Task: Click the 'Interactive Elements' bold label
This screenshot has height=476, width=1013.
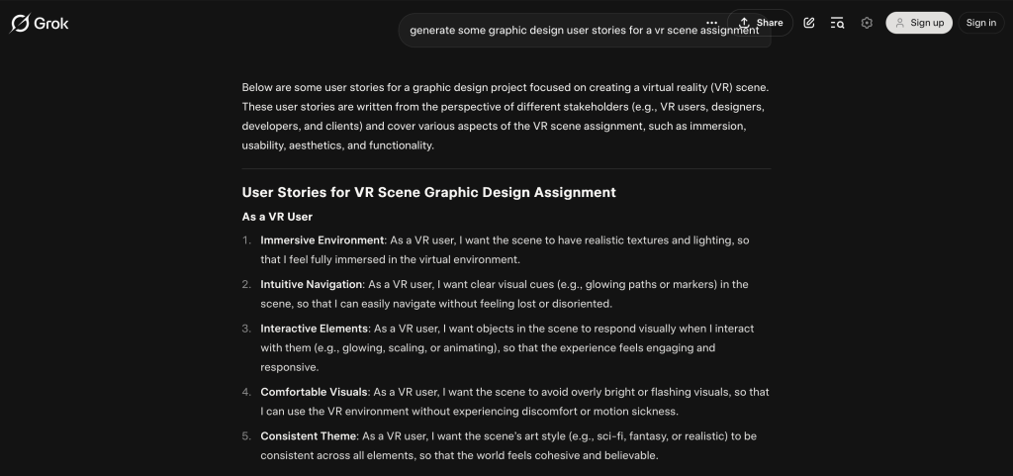Action: pyautogui.click(x=313, y=328)
